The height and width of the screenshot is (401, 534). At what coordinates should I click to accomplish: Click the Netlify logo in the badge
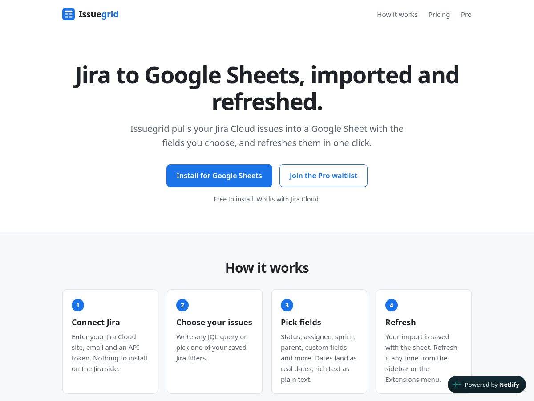(x=457, y=385)
